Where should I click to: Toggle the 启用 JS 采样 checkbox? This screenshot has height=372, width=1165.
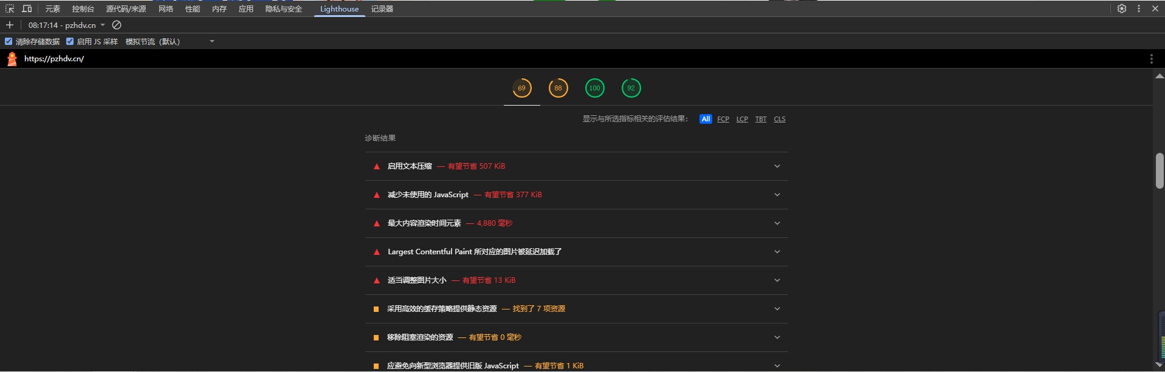[x=70, y=41]
